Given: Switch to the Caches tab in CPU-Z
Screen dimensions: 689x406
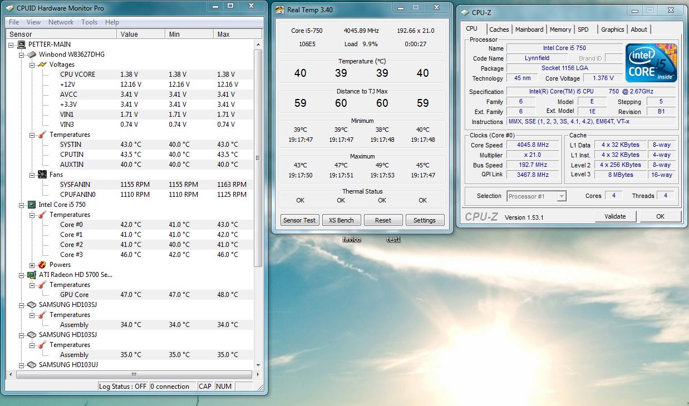Looking at the screenshot, I should pos(499,29).
